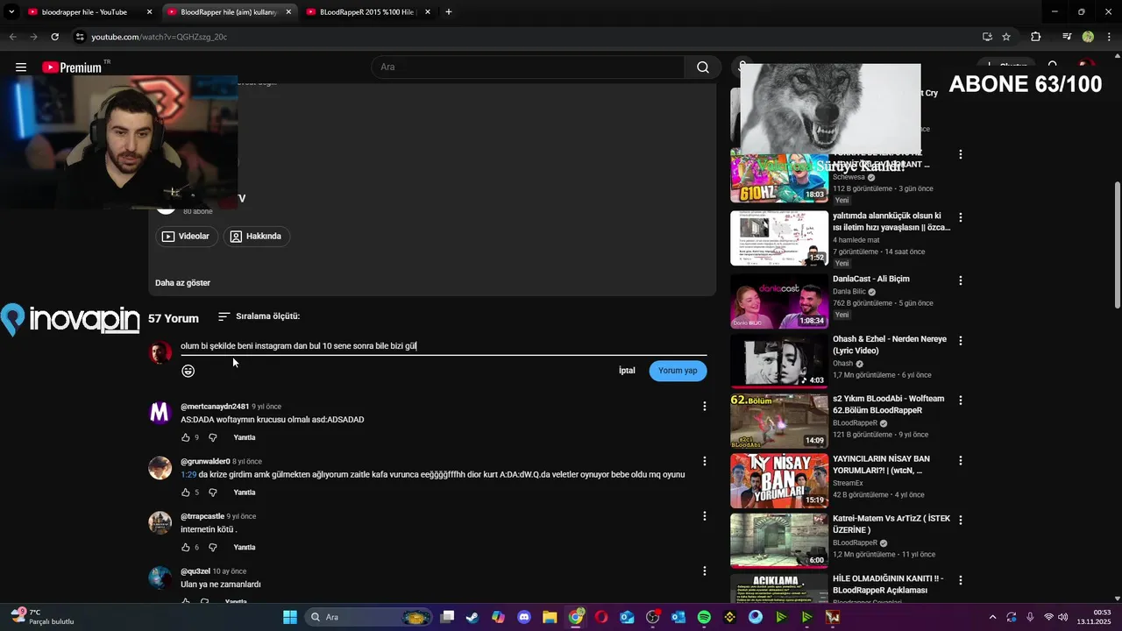Bookmark this page with the star icon
Image resolution: width=1122 pixels, height=631 pixels.
point(1006,37)
